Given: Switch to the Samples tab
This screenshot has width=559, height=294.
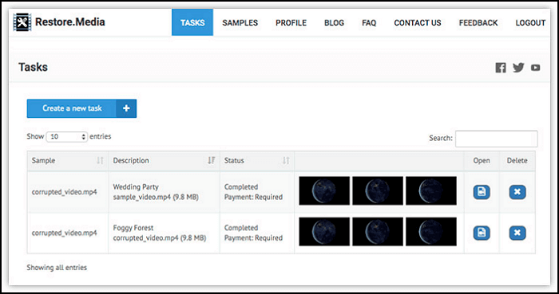Looking at the screenshot, I should [240, 23].
